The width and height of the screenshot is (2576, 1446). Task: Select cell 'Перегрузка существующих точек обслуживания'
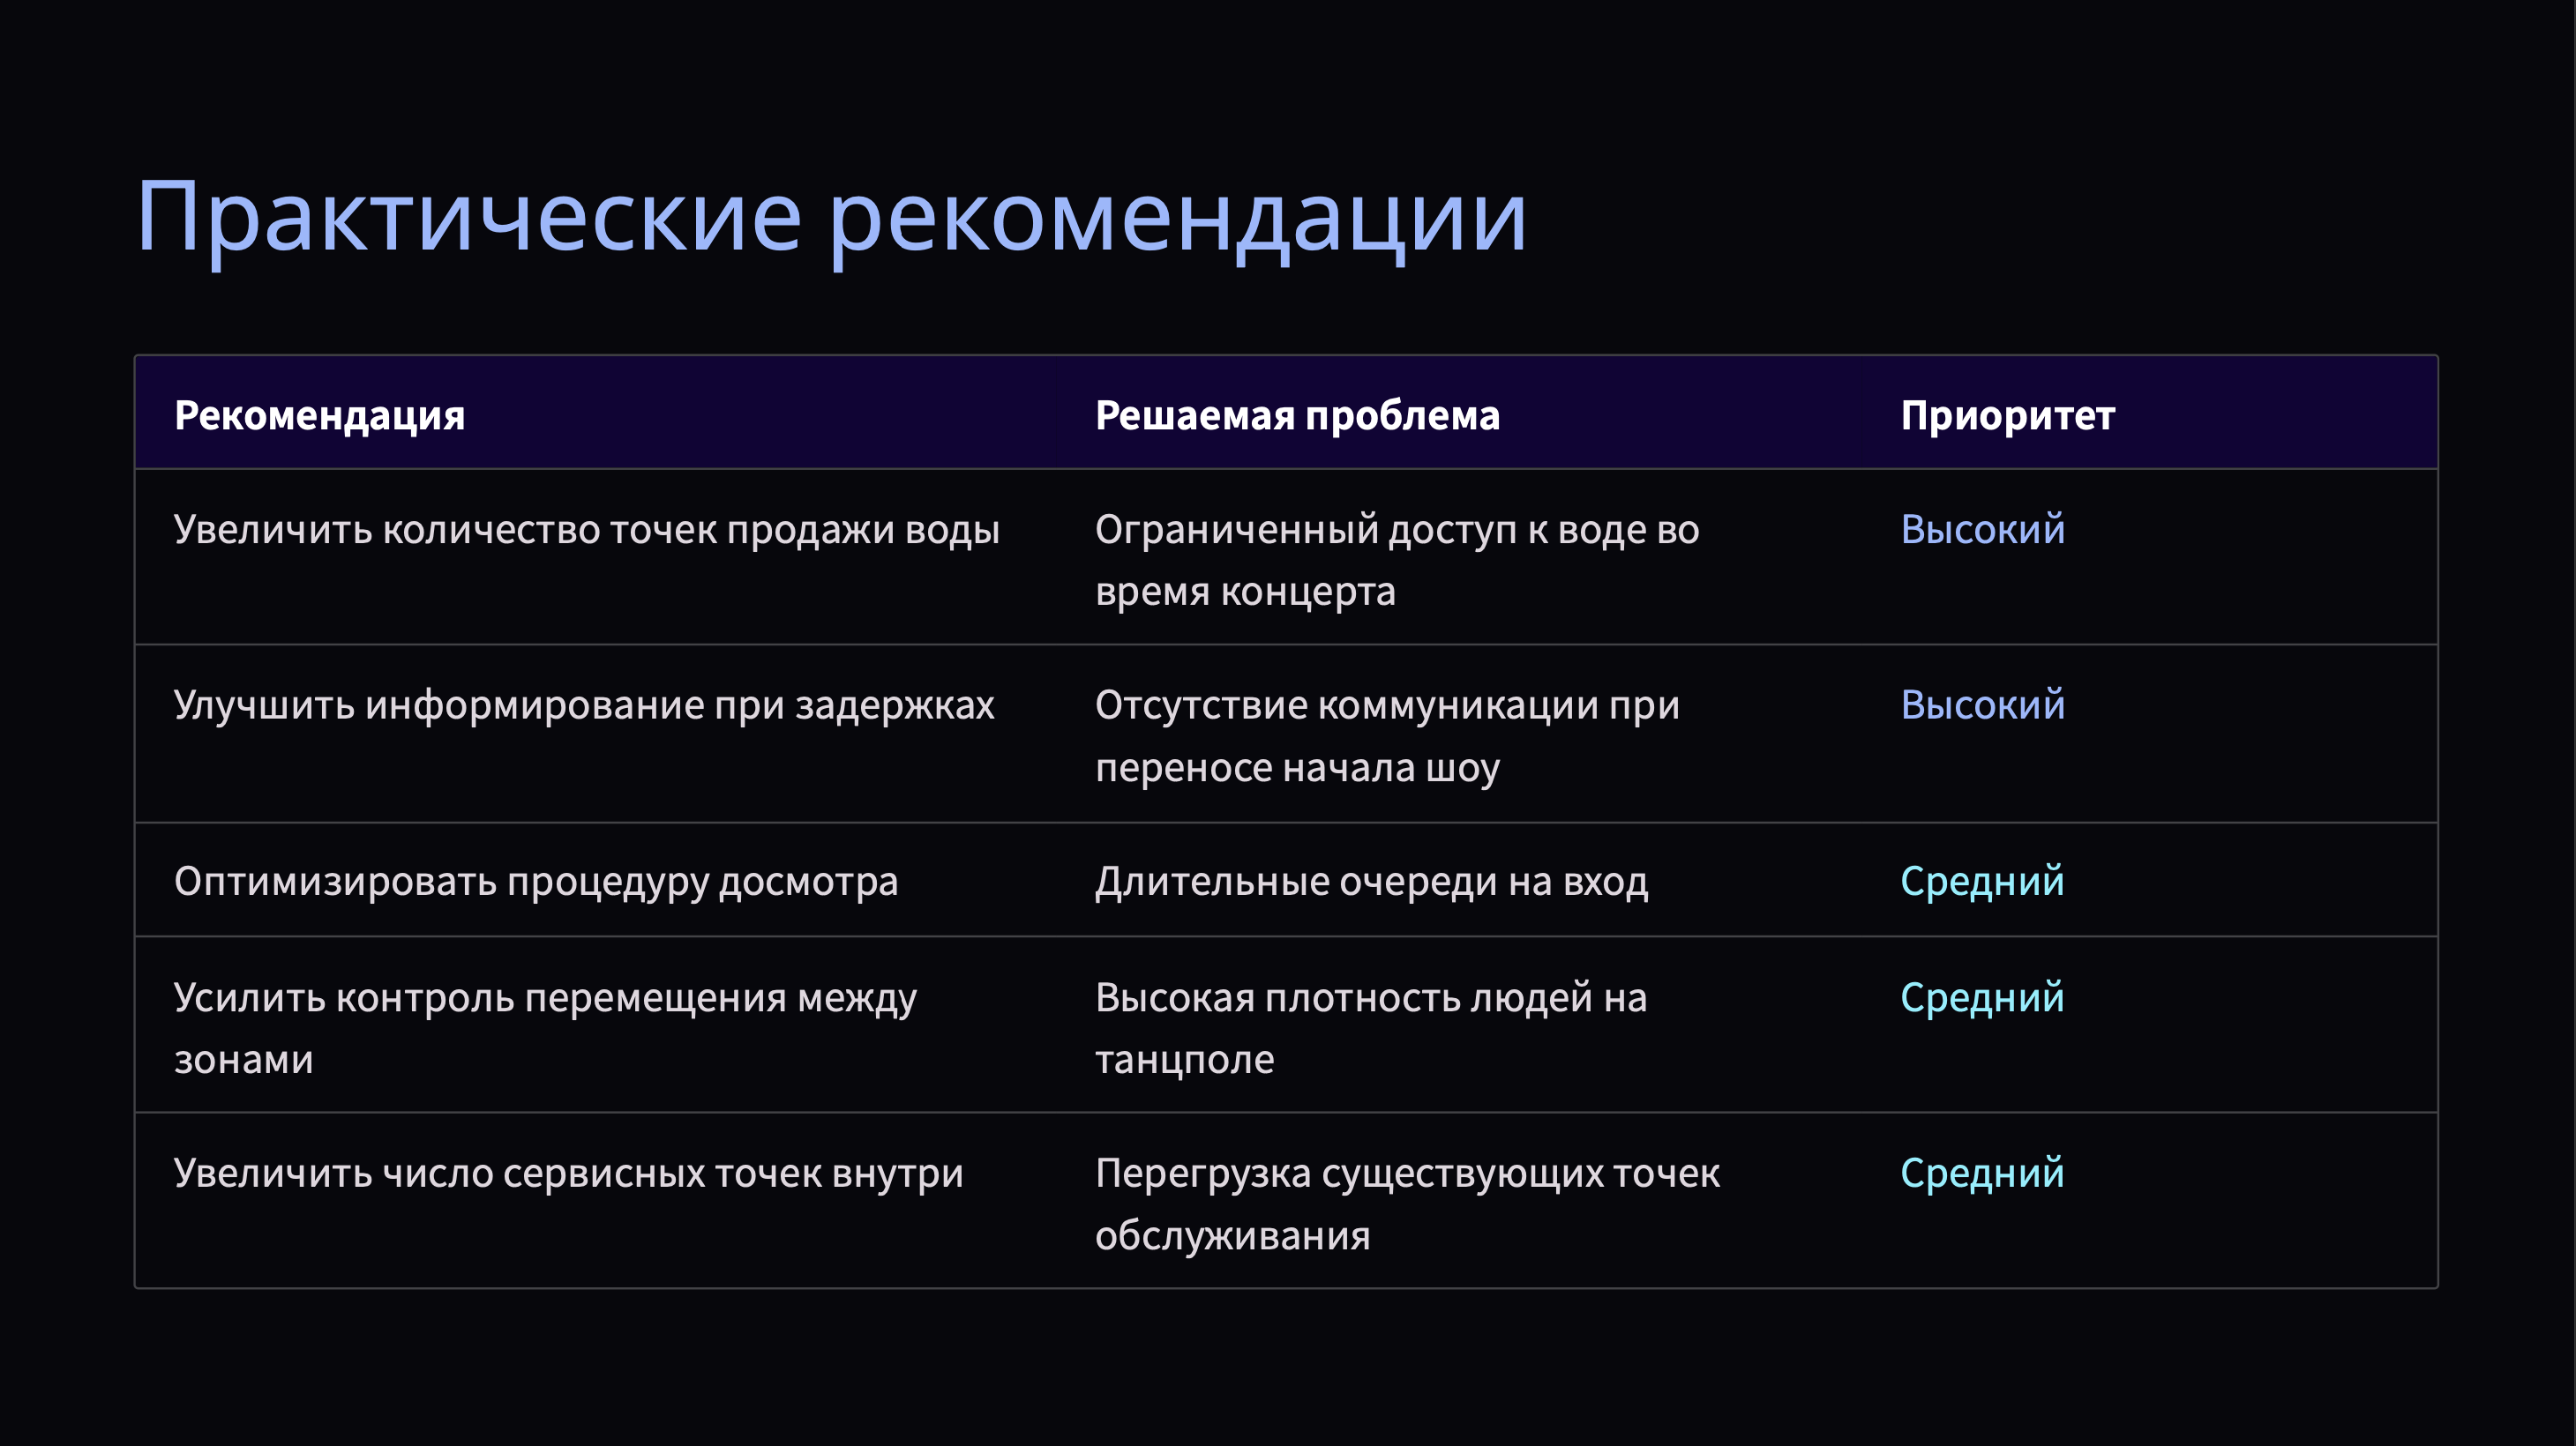point(1407,1204)
